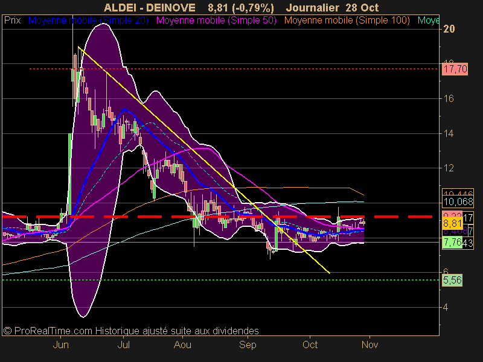Click the 4 value on price axis
Viewport: 483px width, 362px height.
[x=446, y=307]
